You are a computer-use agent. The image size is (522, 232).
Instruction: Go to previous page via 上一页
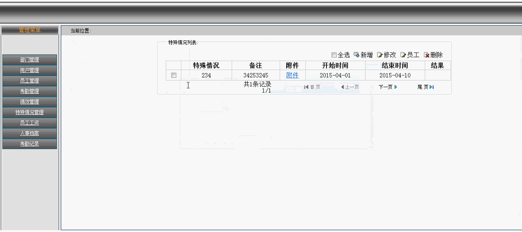point(350,87)
